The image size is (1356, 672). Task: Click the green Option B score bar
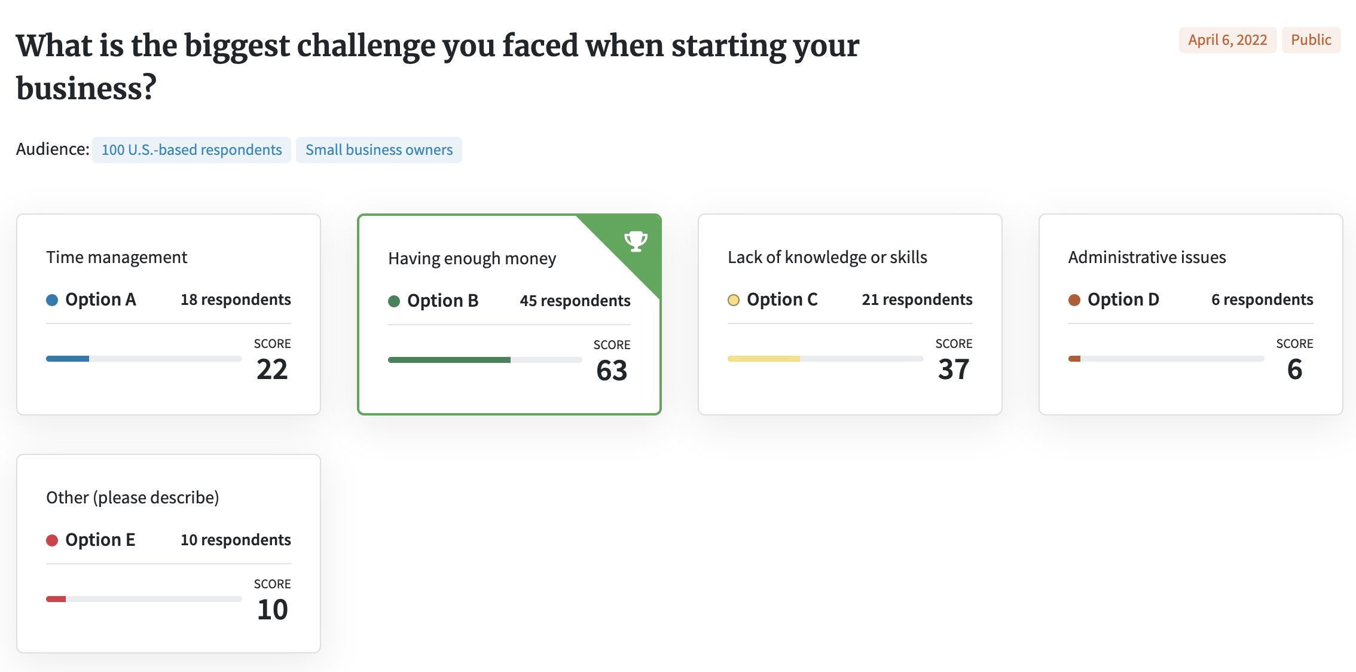(x=485, y=360)
